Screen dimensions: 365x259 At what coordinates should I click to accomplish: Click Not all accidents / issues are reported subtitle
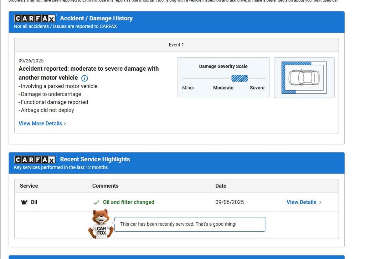pyautogui.click(x=66, y=26)
